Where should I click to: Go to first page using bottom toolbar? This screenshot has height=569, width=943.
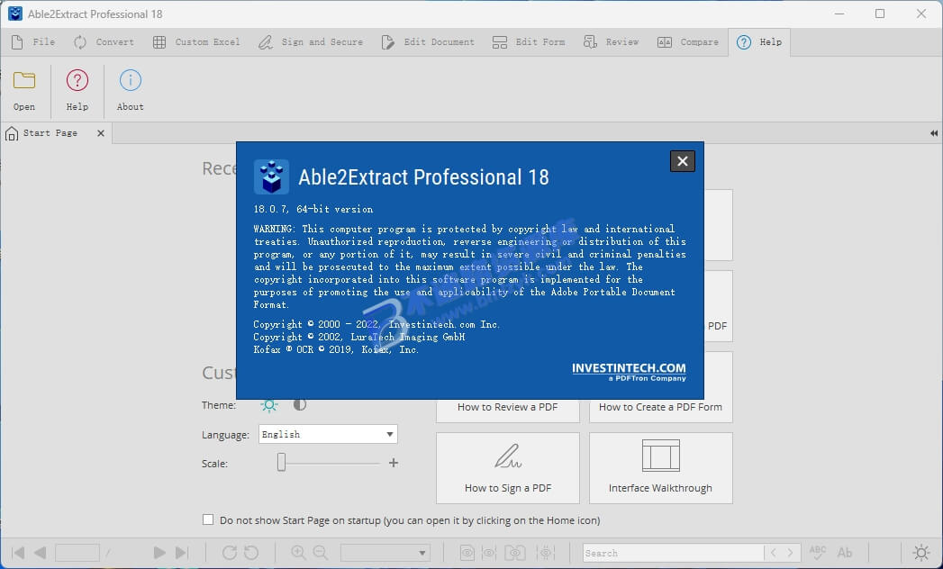19,553
